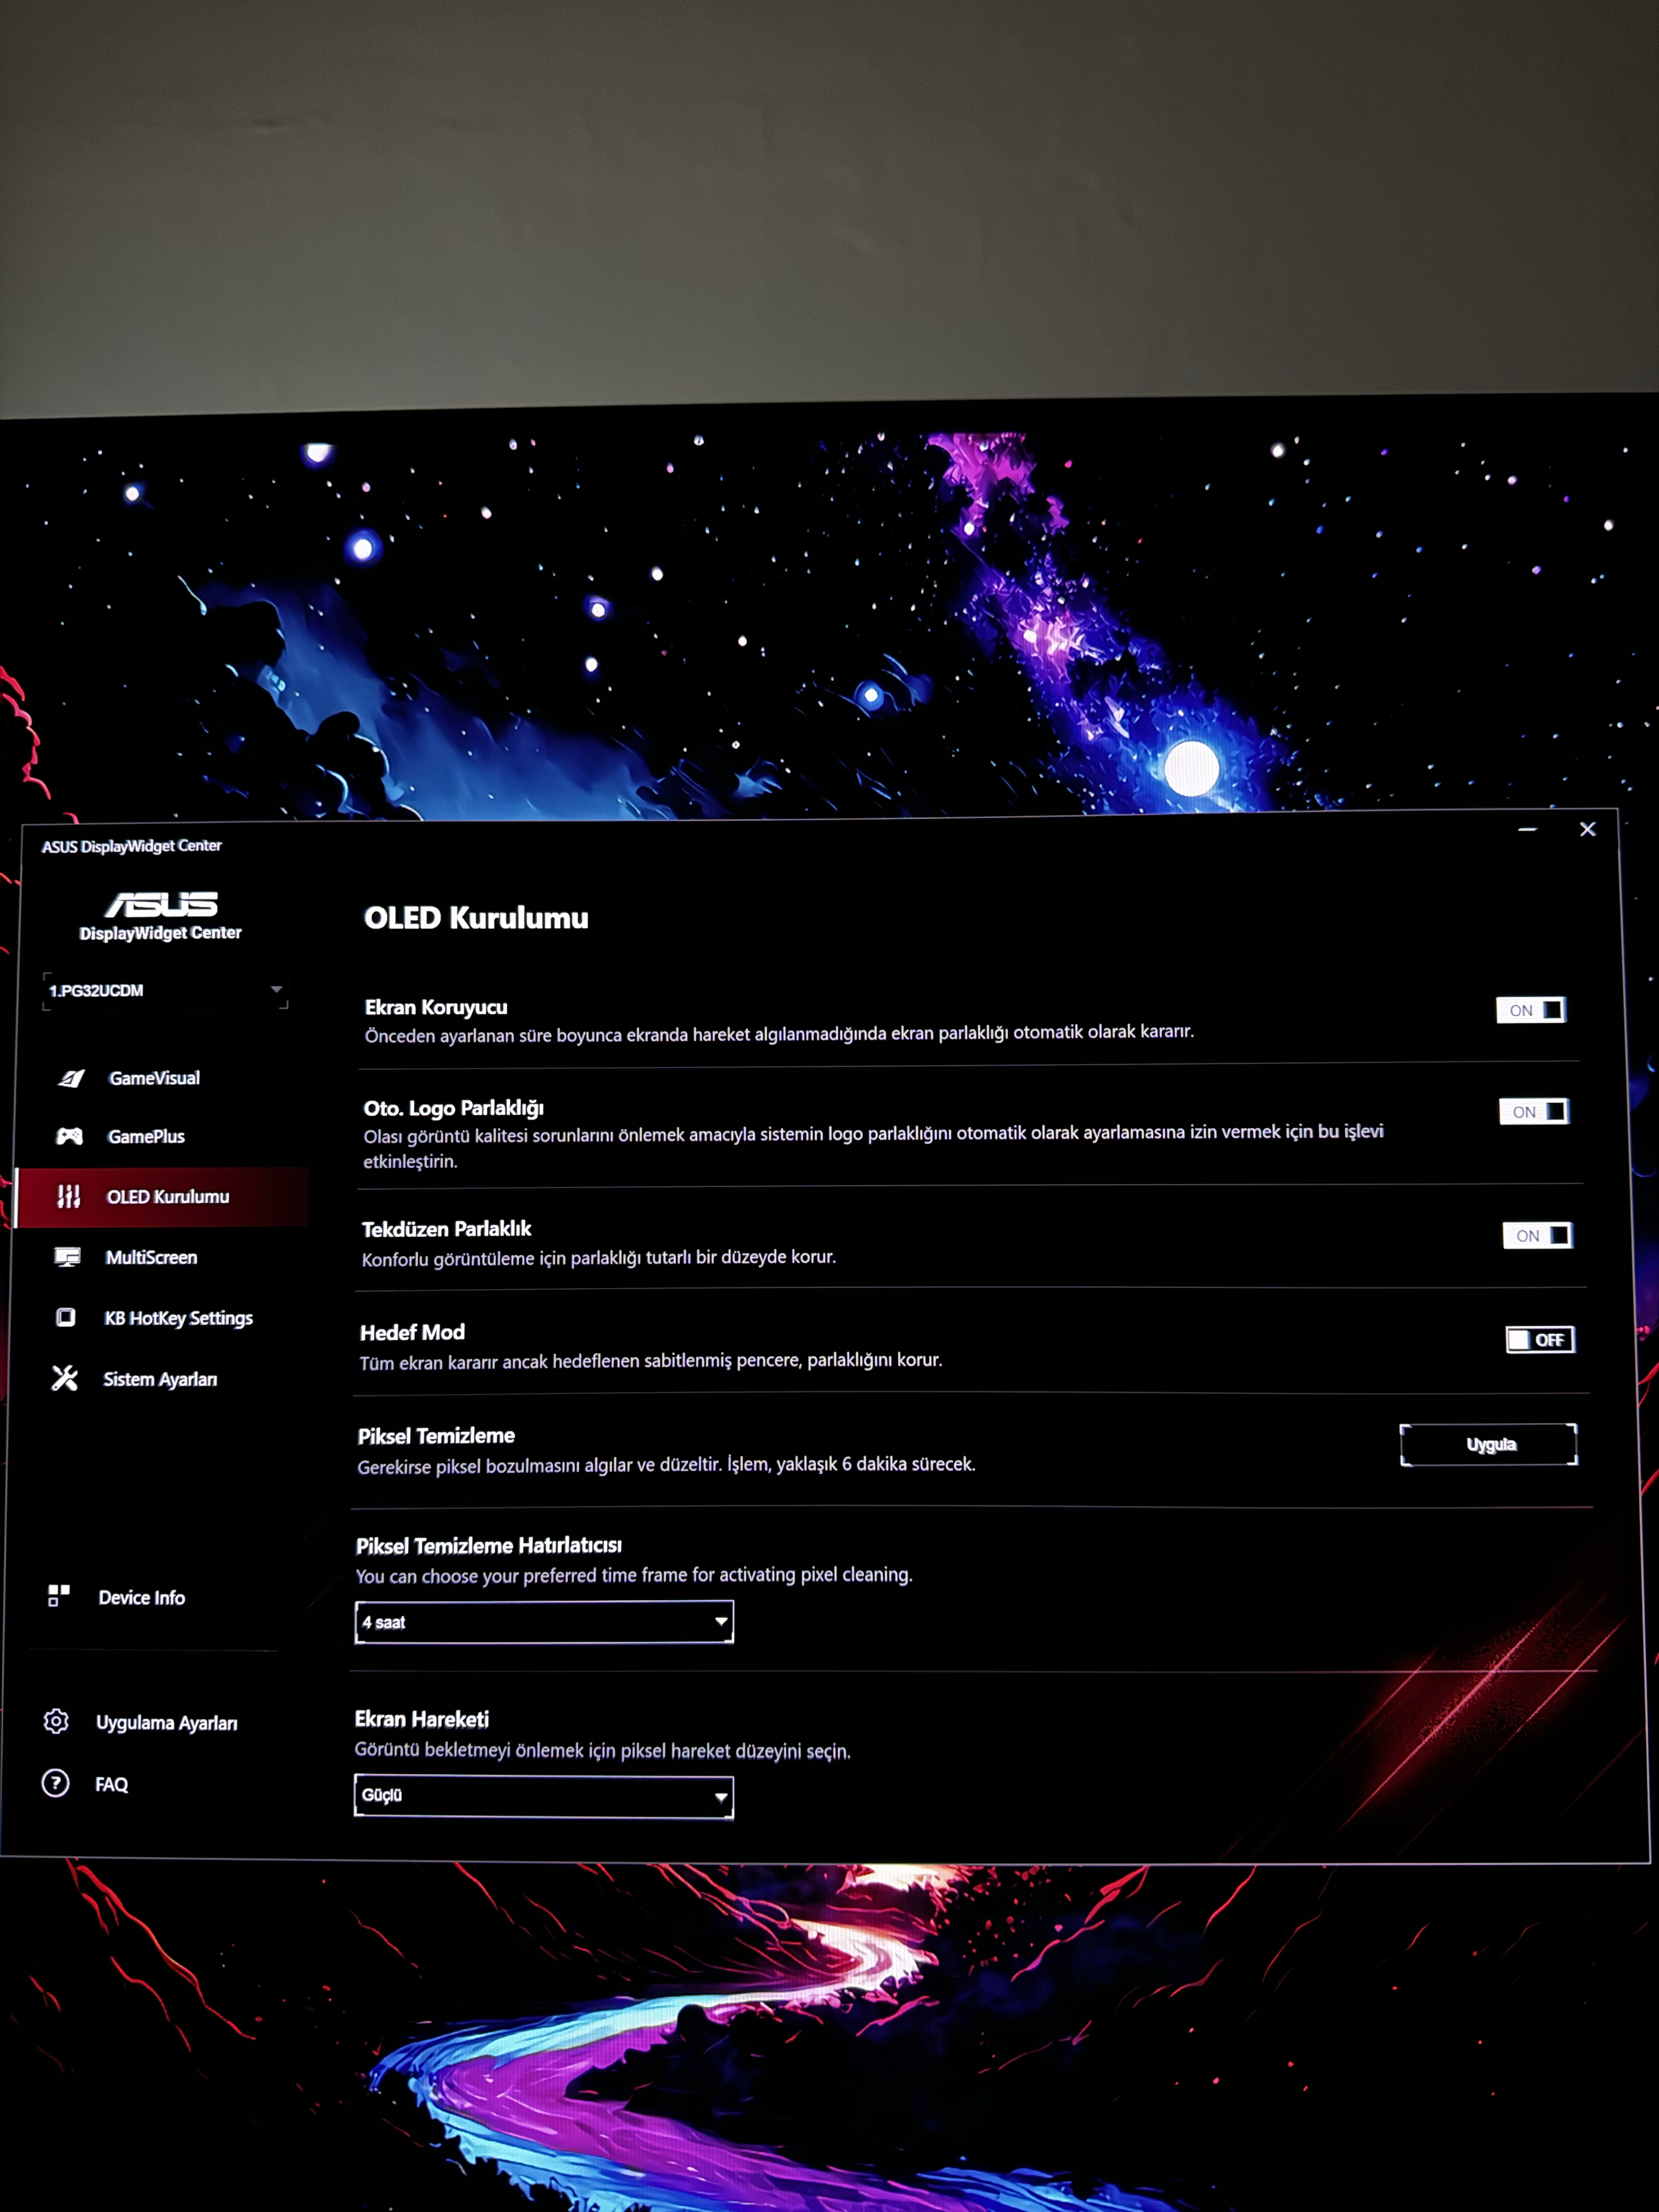The image size is (1659, 2212).
Task: Click the MultiScreen monitor icon
Action: (x=67, y=1257)
